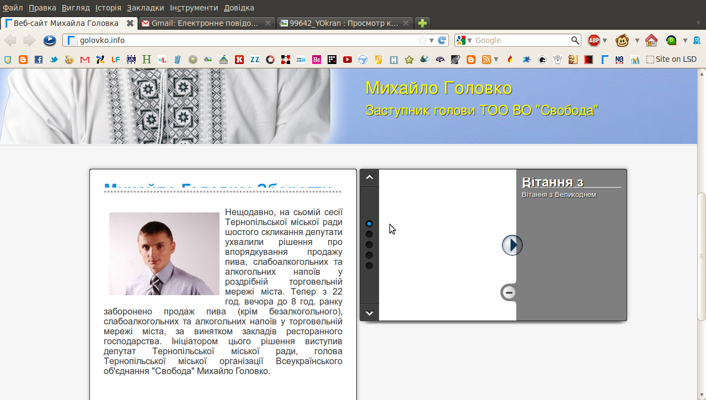706x400 pixels.
Task: Select the dot right below the blue dot
Action: 370,234
